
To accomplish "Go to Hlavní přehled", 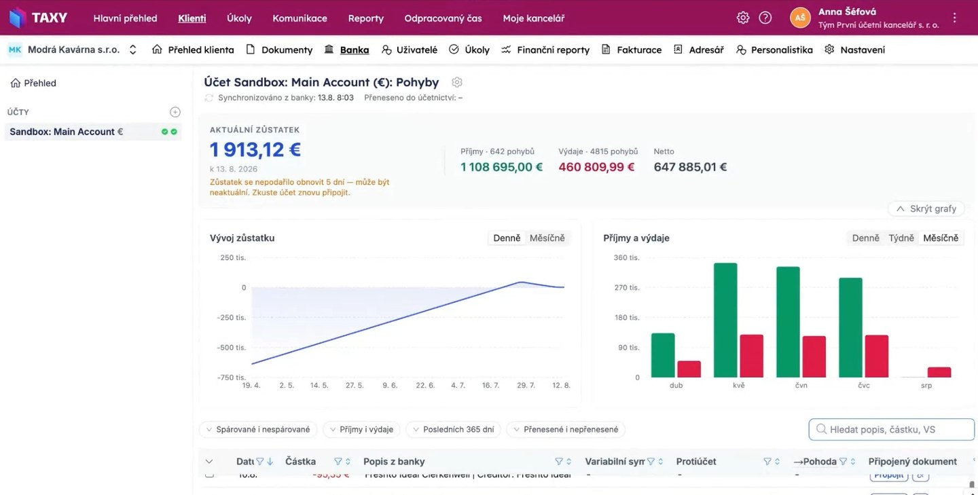I will 125,18.
